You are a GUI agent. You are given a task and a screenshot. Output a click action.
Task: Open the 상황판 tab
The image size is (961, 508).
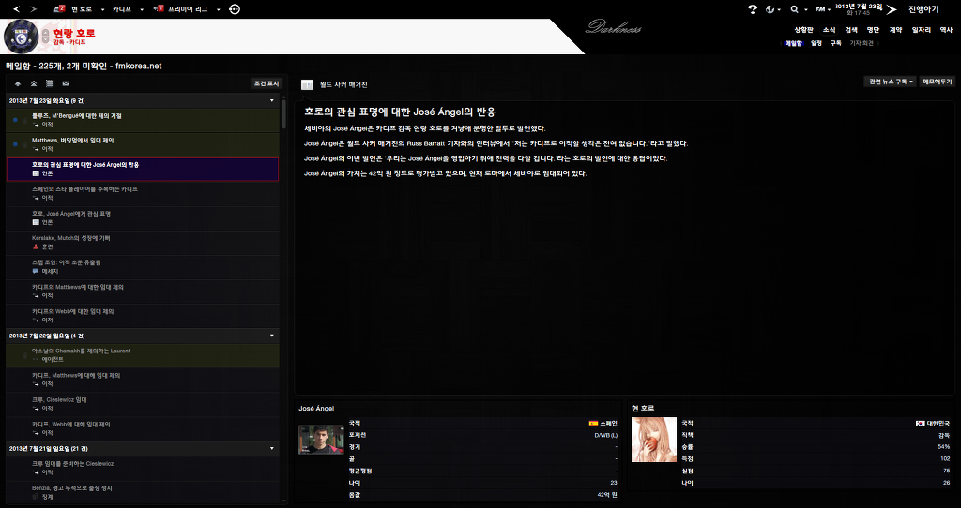(x=803, y=29)
